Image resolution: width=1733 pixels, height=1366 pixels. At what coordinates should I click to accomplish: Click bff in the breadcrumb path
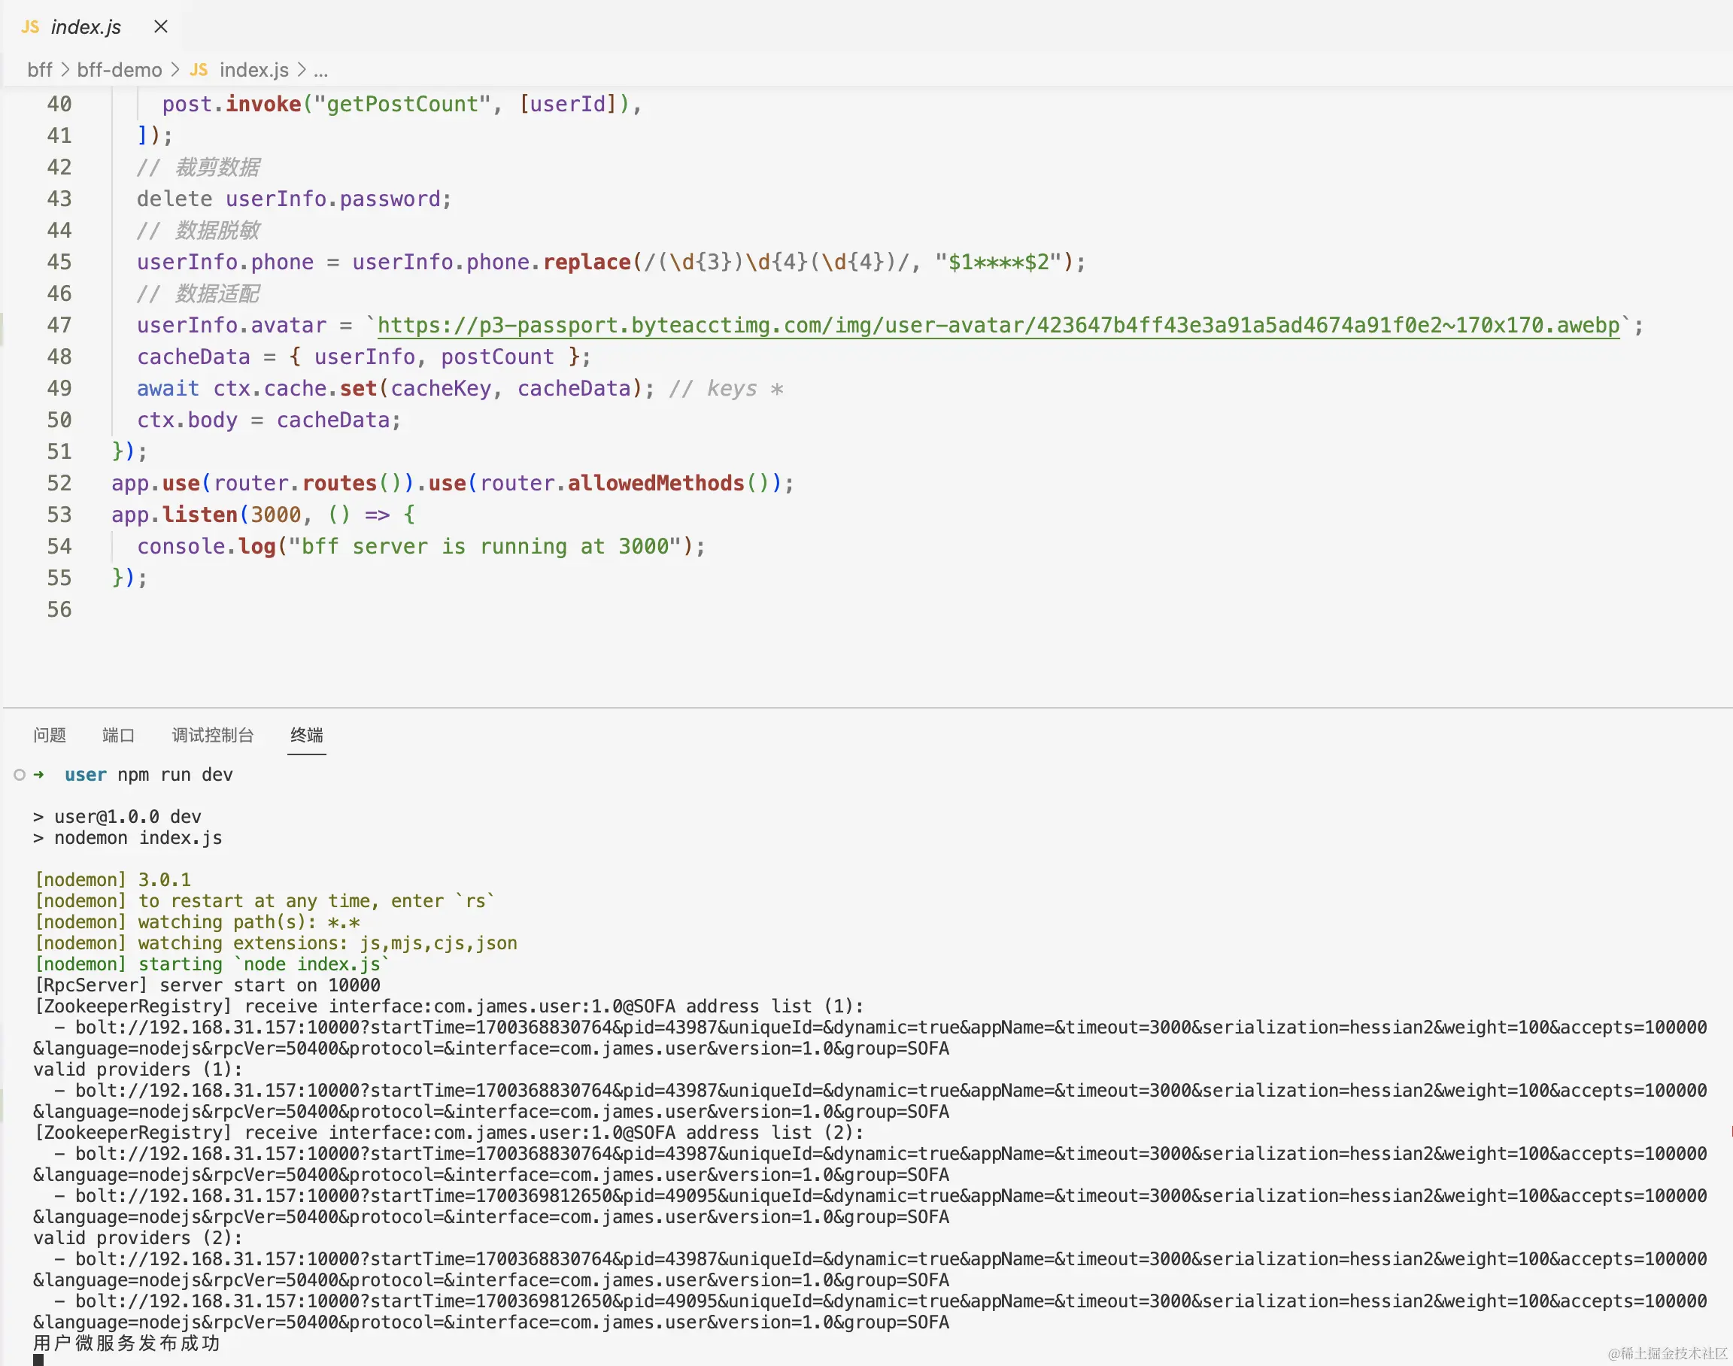click(39, 70)
